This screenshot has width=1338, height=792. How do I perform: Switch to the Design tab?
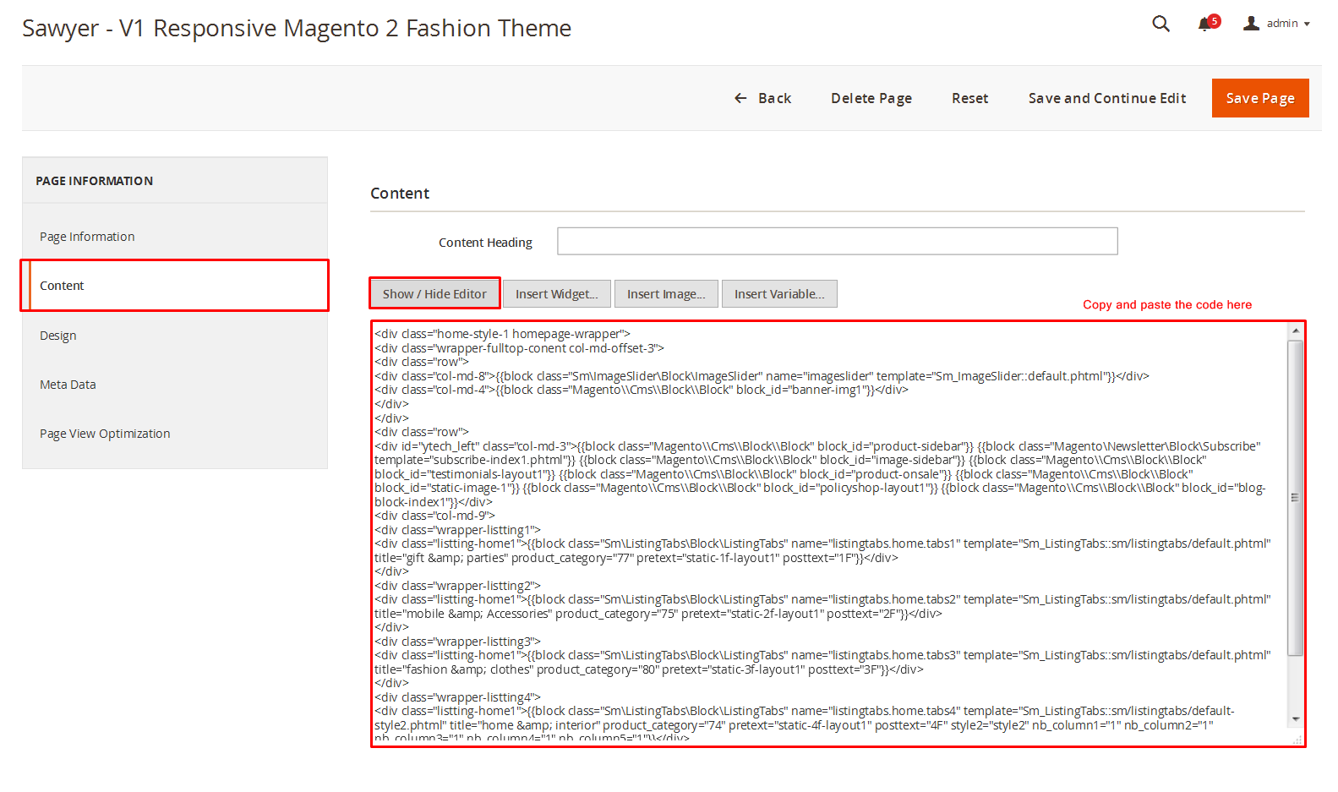[x=174, y=336]
